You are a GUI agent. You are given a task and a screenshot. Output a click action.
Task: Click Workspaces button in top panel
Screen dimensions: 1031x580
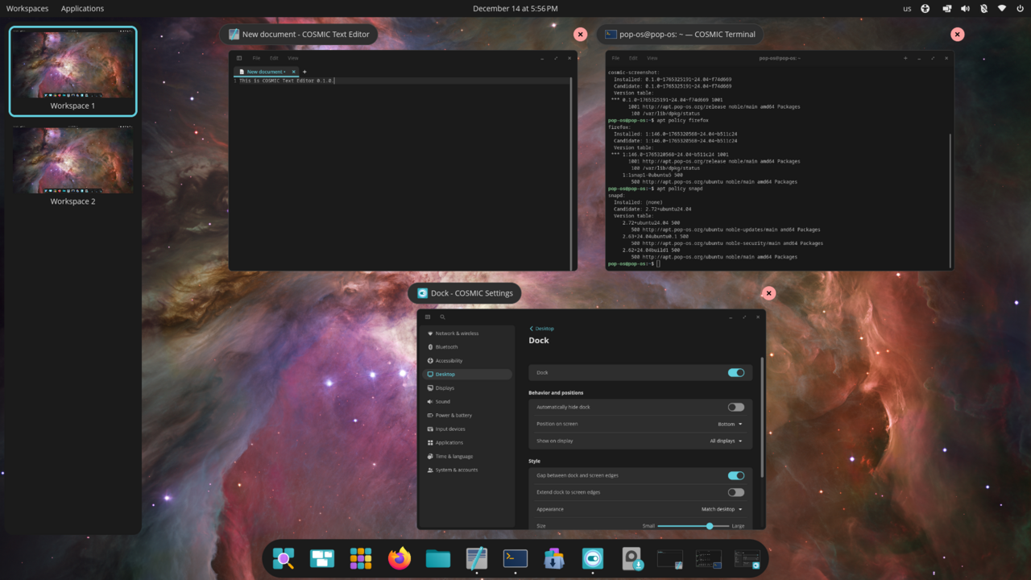pos(27,9)
